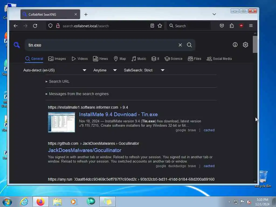Click the SearXNG logo magnifier
Screen dimensions: 276x207
point(17,45)
